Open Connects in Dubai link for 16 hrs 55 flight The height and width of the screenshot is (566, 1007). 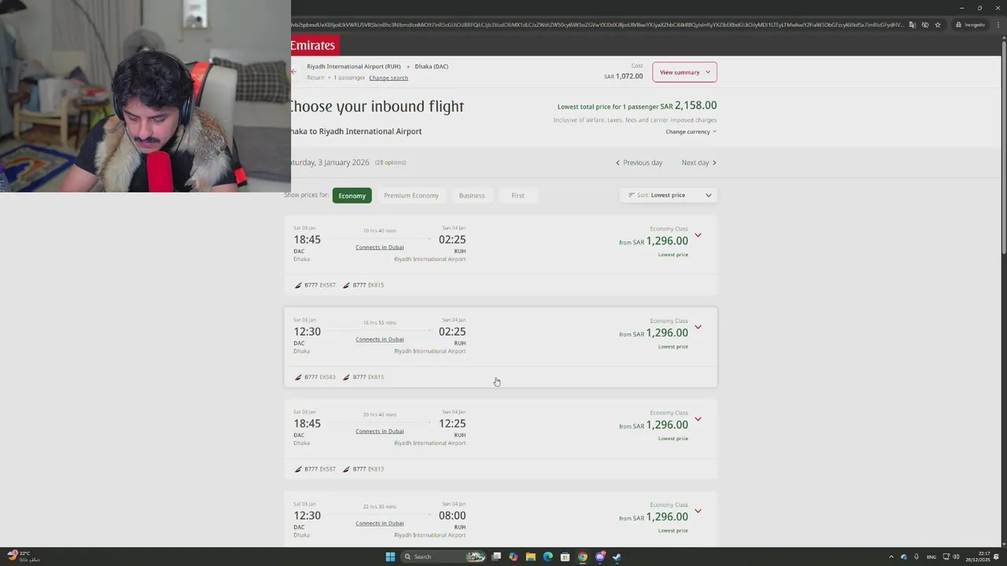379,340
